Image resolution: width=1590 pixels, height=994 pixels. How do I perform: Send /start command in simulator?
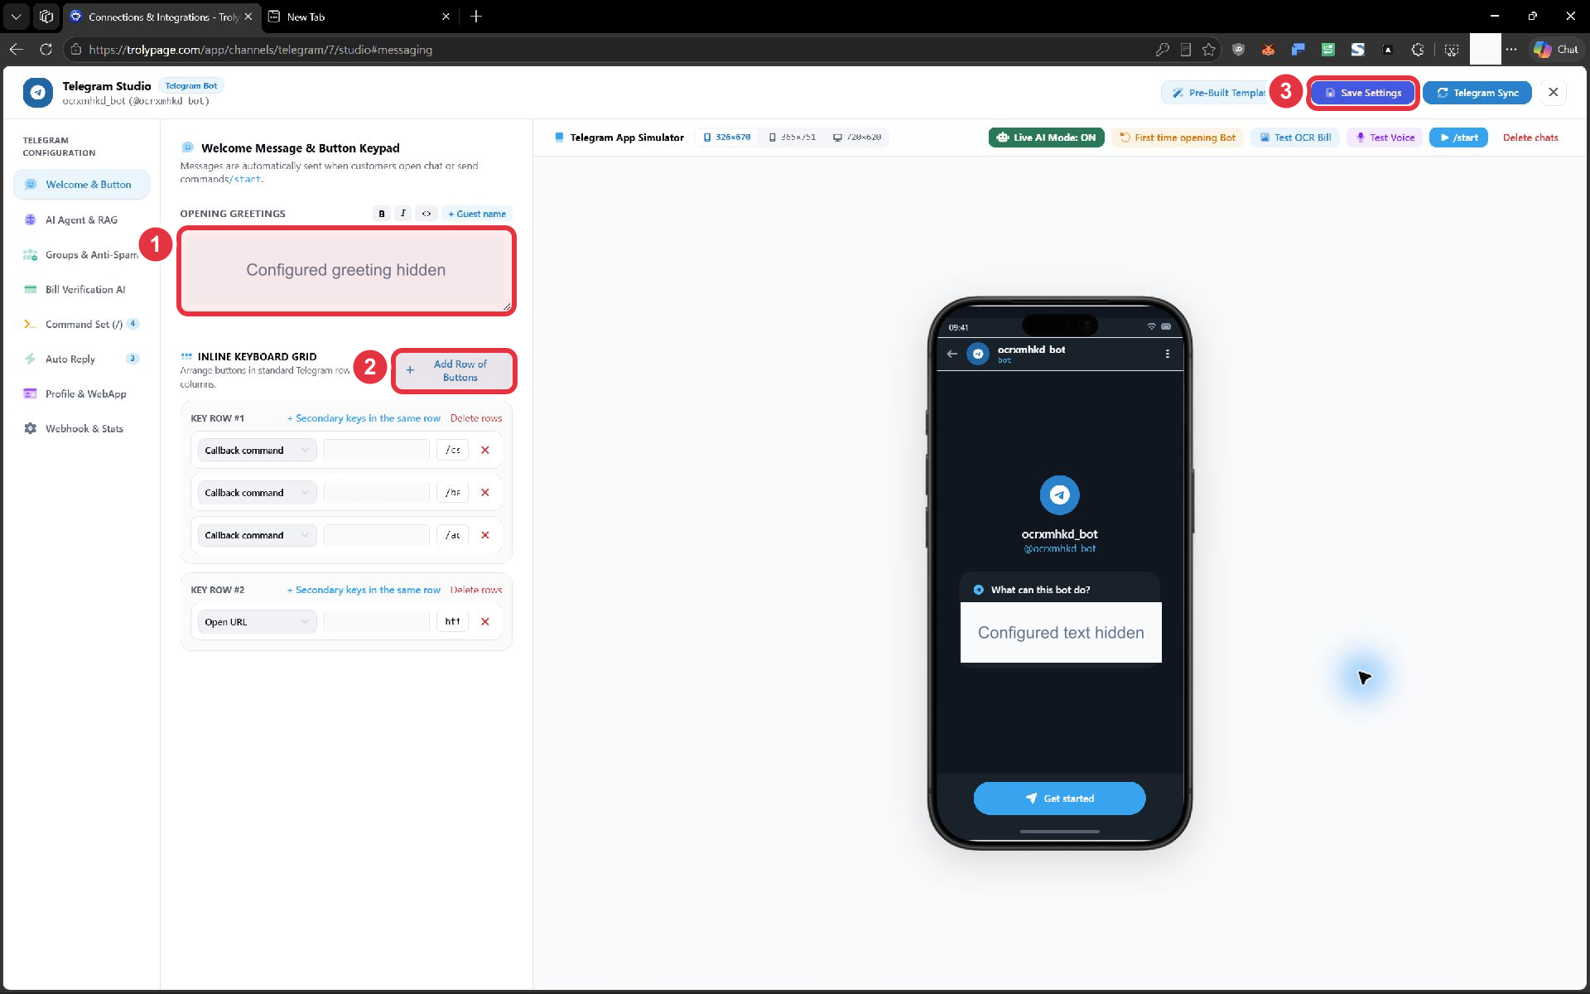click(x=1458, y=138)
